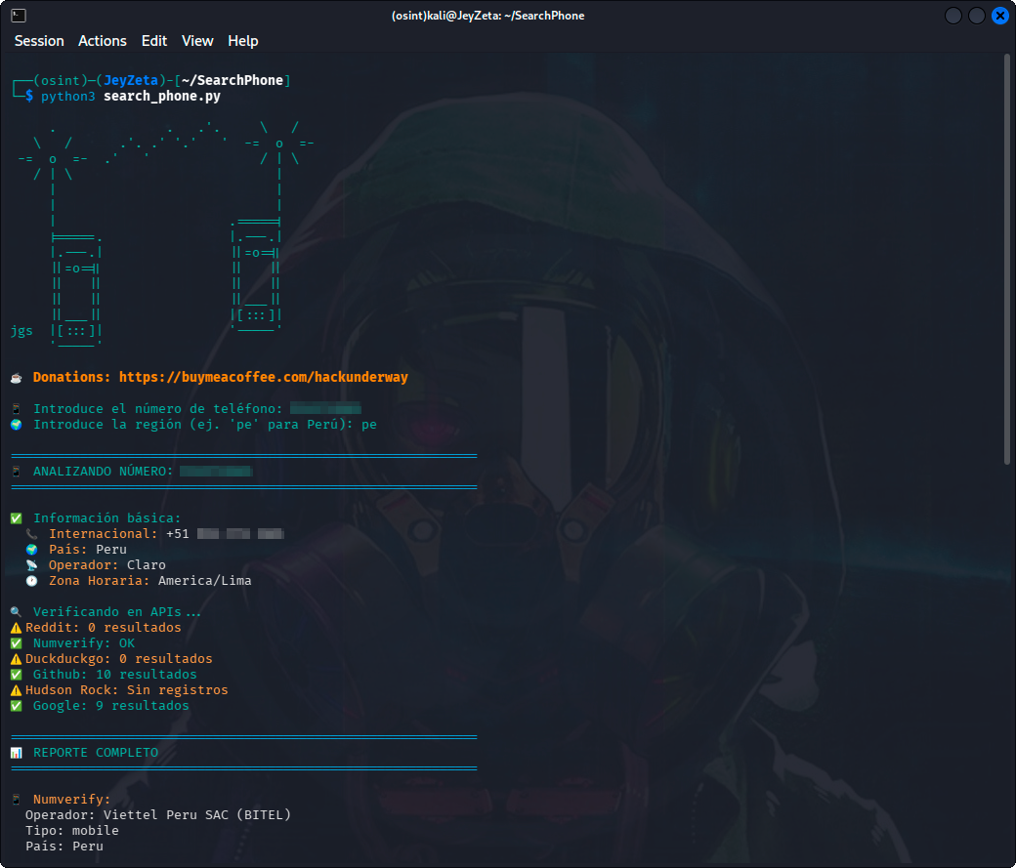1016x868 pixels.
Task: Click 'REPORTE COMPLETO' heading
Action: click(96, 753)
